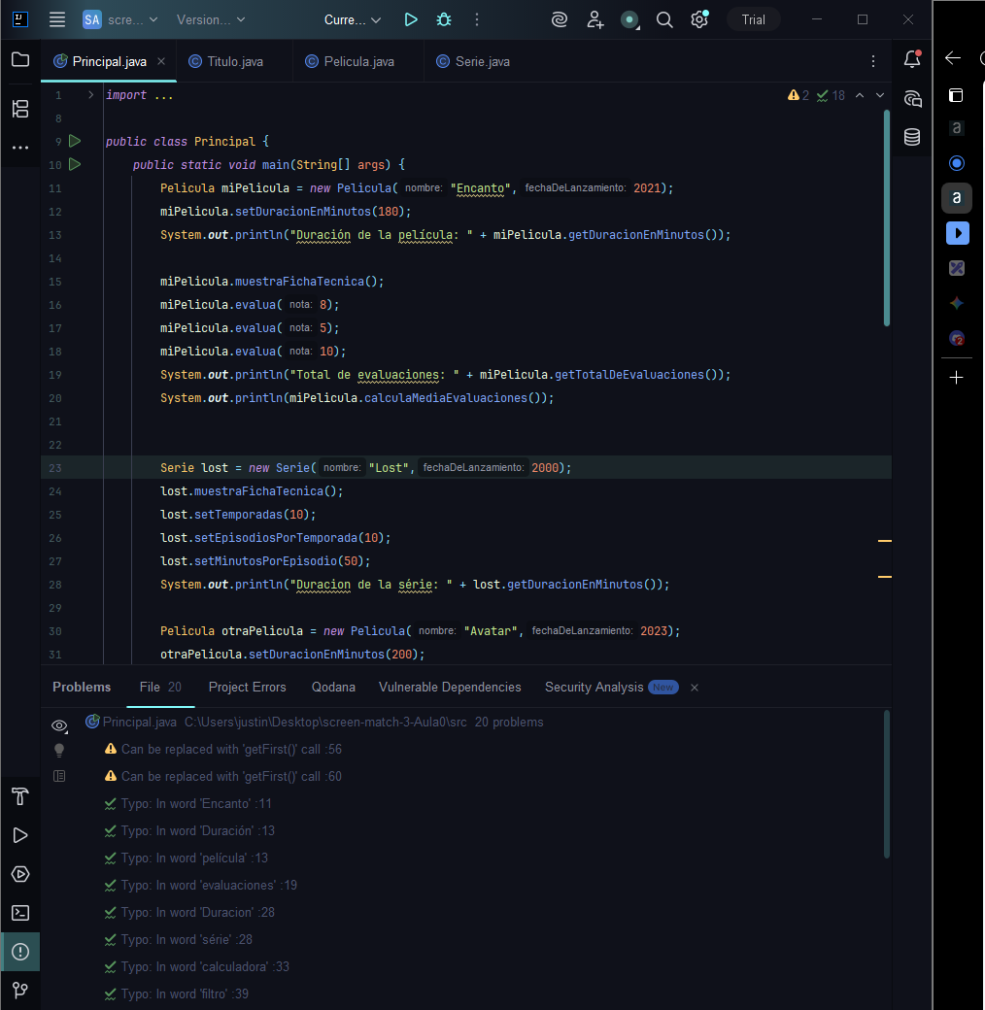
Task: Click the editor vertical scrollbar
Action: click(887, 218)
